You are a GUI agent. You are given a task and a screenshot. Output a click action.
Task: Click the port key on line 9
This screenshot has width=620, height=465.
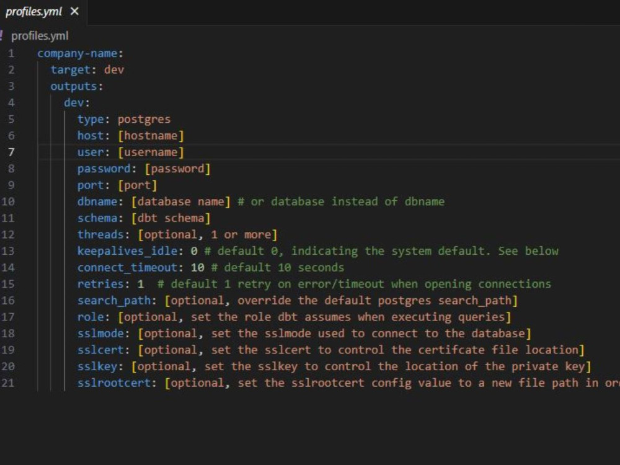coord(91,185)
